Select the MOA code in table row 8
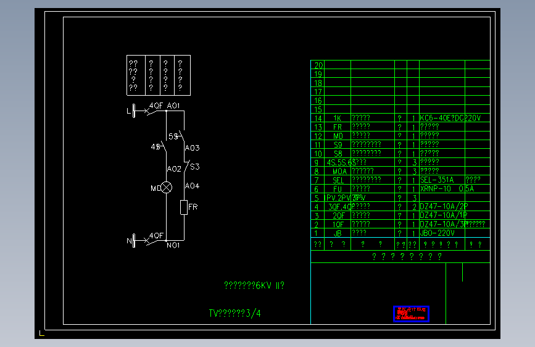Screen dimensions: 535x347 pyautogui.click(x=339, y=172)
